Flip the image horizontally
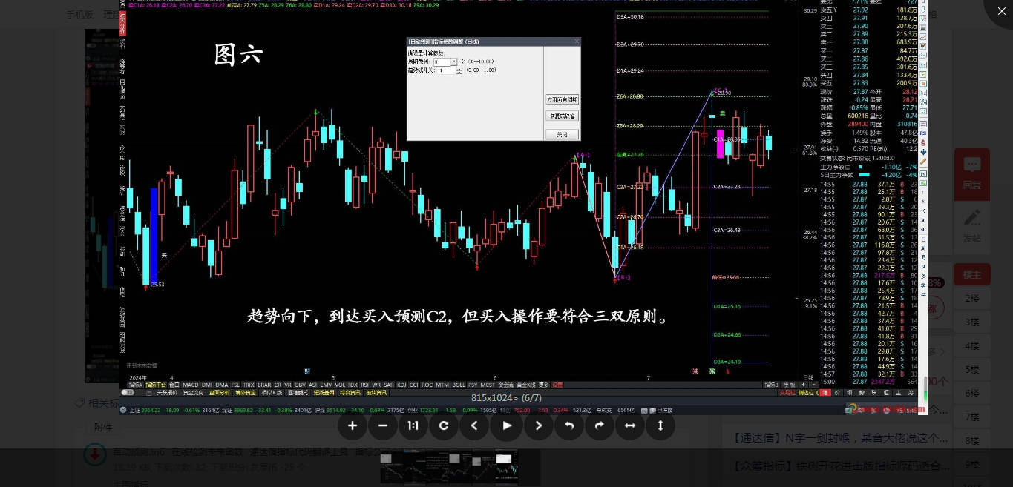This screenshot has height=487, width=1013. (x=630, y=425)
